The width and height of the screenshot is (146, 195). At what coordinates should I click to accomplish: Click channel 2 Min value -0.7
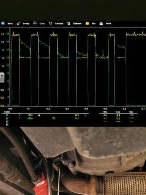[x=105, y=118]
